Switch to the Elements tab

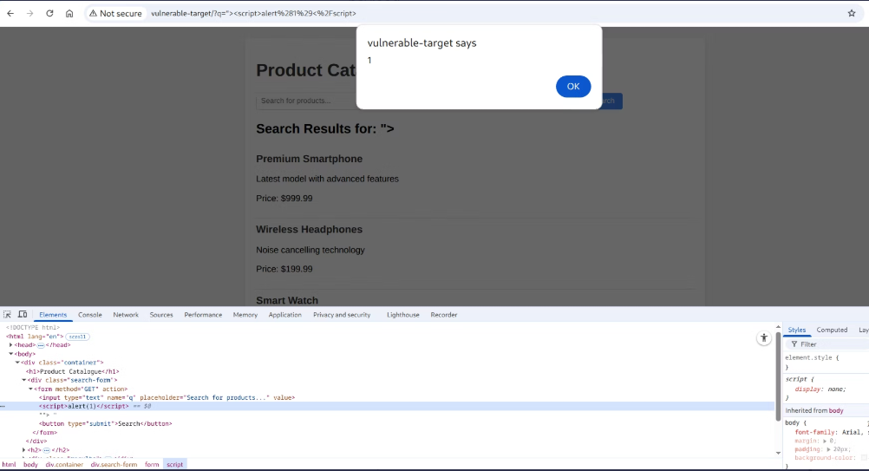click(53, 315)
